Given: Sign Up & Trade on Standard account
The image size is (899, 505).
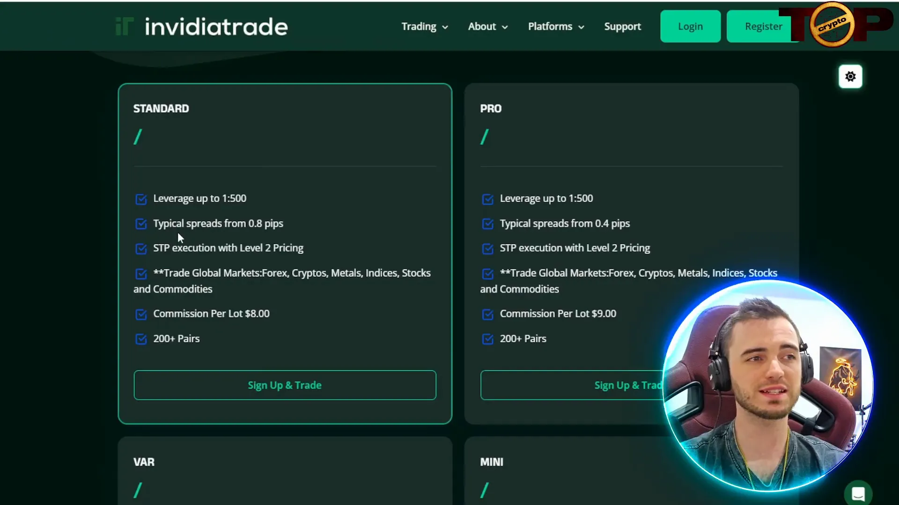Looking at the screenshot, I should (285, 385).
